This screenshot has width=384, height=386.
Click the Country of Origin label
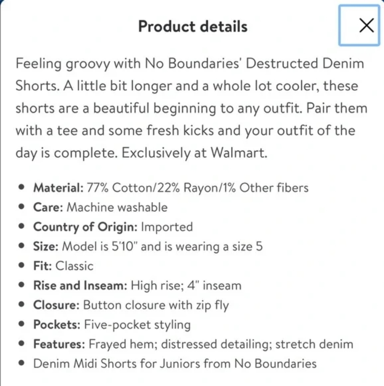pyautogui.click(x=85, y=227)
